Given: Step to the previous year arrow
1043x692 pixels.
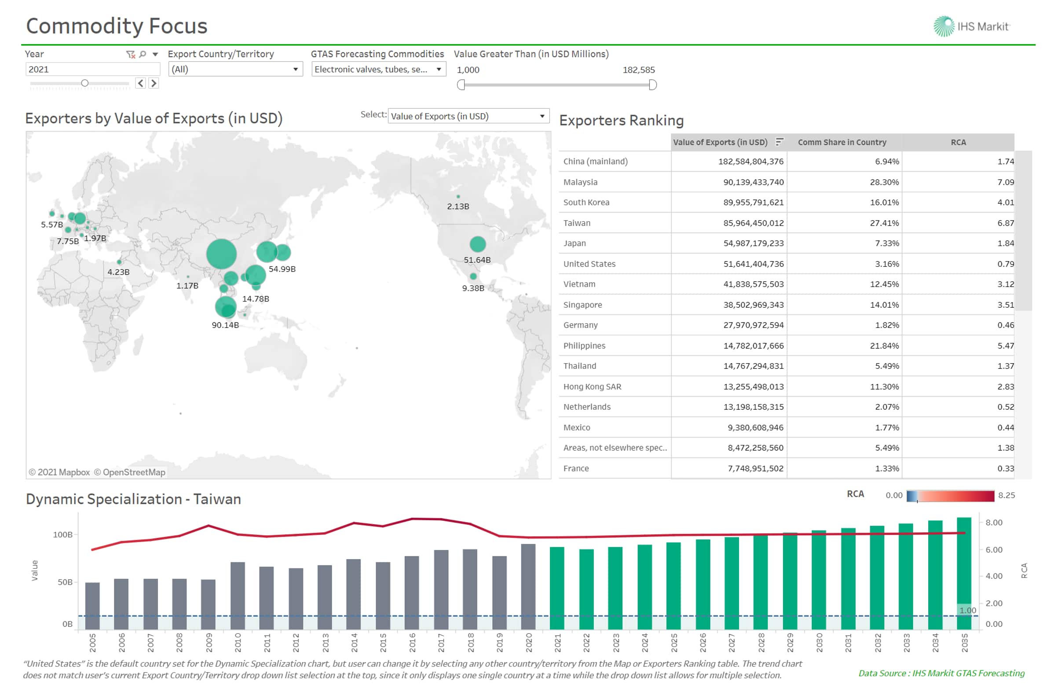Looking at the screenshot, I should coord(141,83).
